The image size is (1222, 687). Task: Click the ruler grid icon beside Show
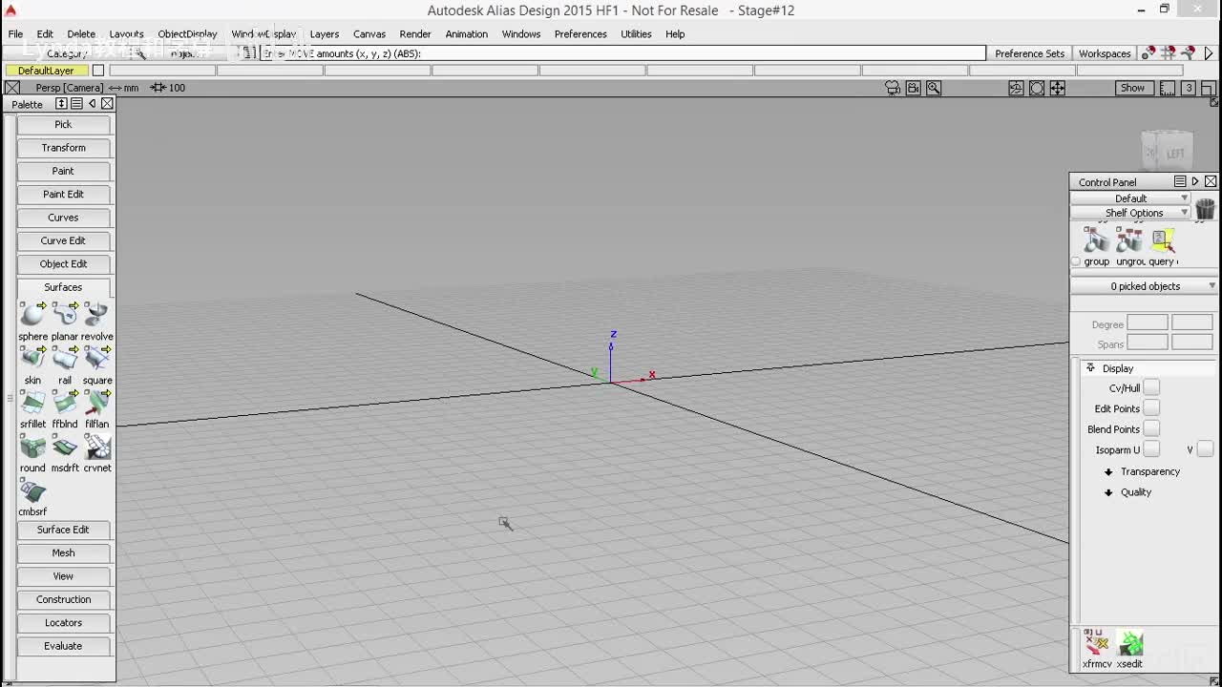click(1168, 88)
